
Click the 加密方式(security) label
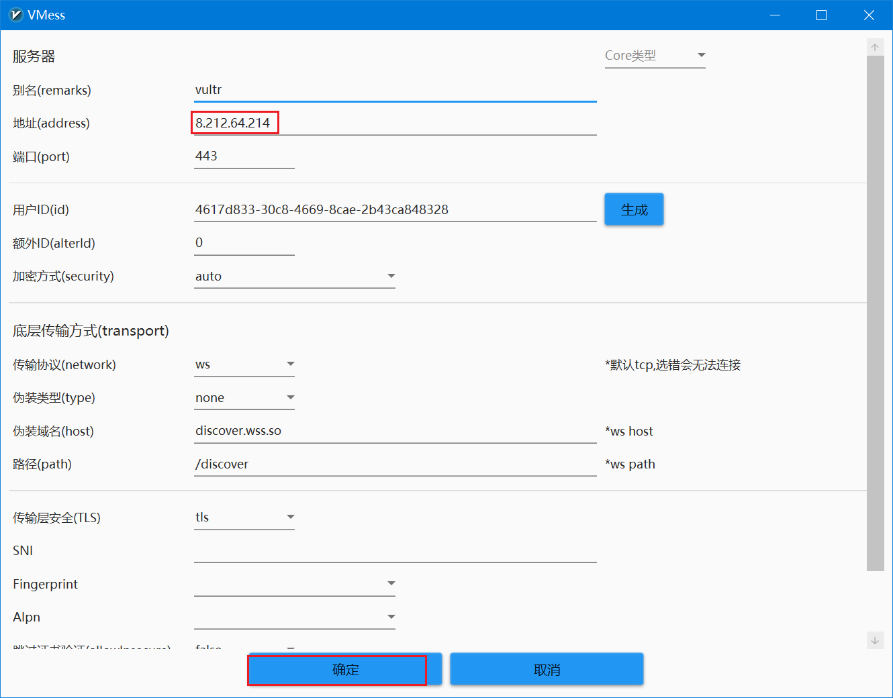[x=63, y=276]
